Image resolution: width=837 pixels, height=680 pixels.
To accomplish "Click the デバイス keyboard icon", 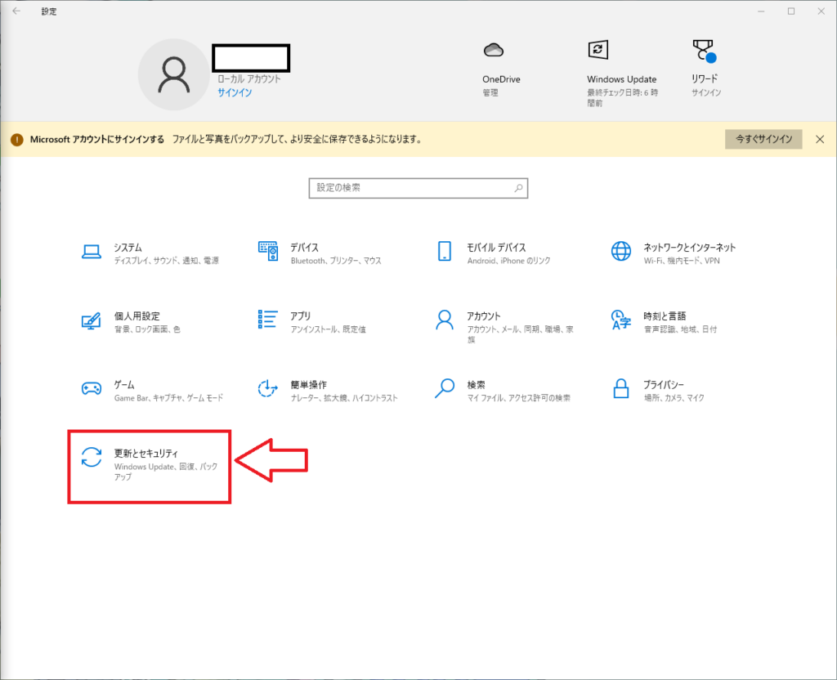I will 268,252.
